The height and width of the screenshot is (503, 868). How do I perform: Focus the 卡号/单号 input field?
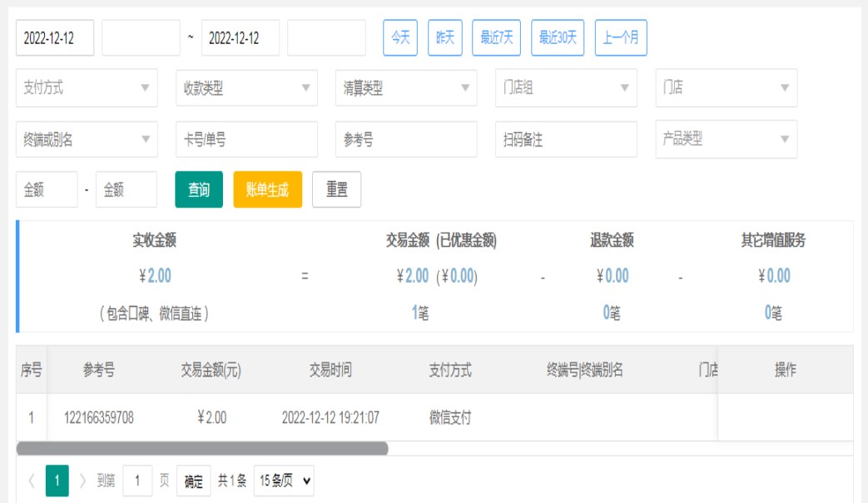point(246,140)
